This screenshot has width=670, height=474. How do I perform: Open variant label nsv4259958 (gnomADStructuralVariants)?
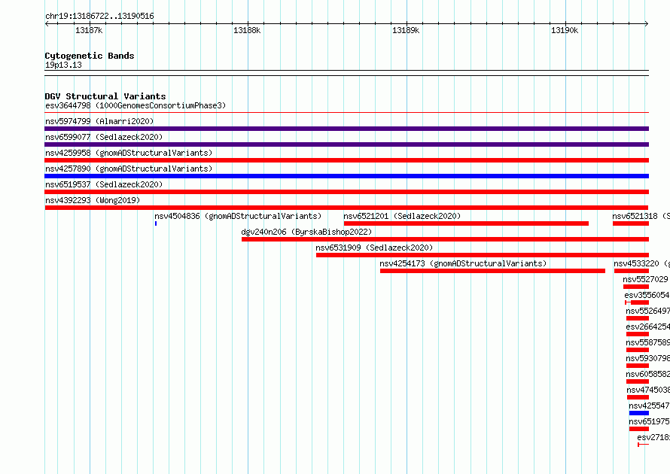(129, 153)
